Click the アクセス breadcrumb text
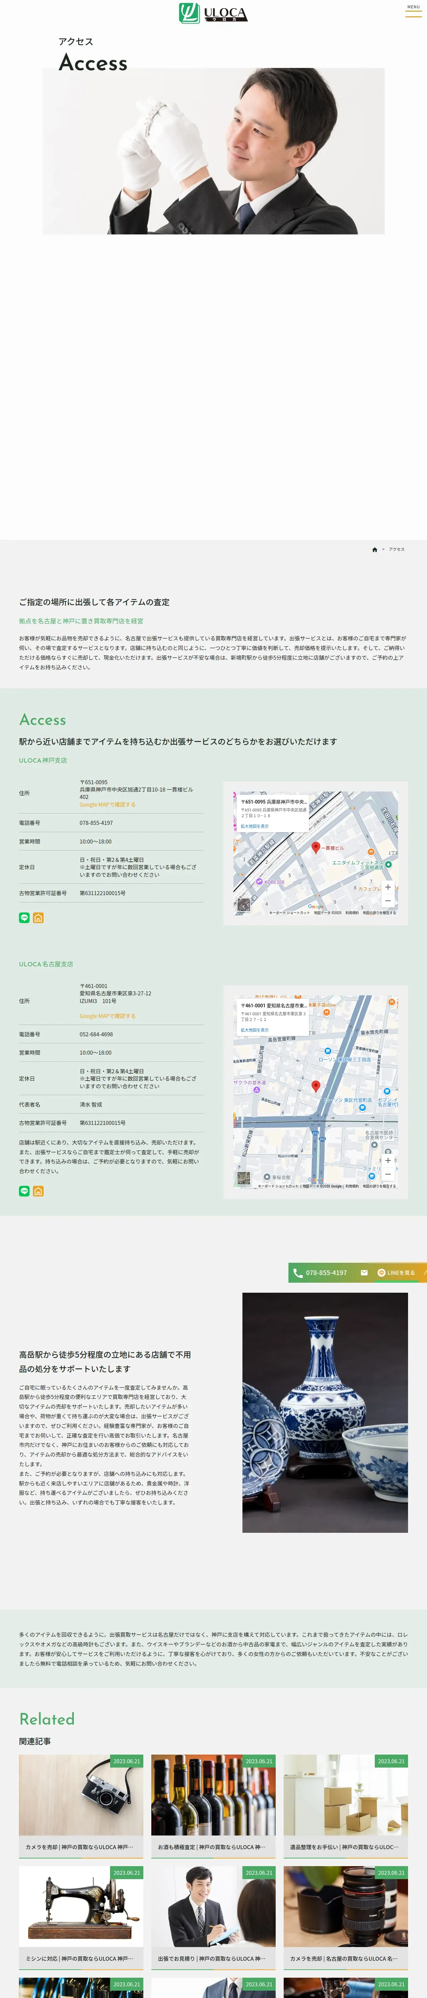Viewport: 427px width, 1998px height. coord(397,550)
